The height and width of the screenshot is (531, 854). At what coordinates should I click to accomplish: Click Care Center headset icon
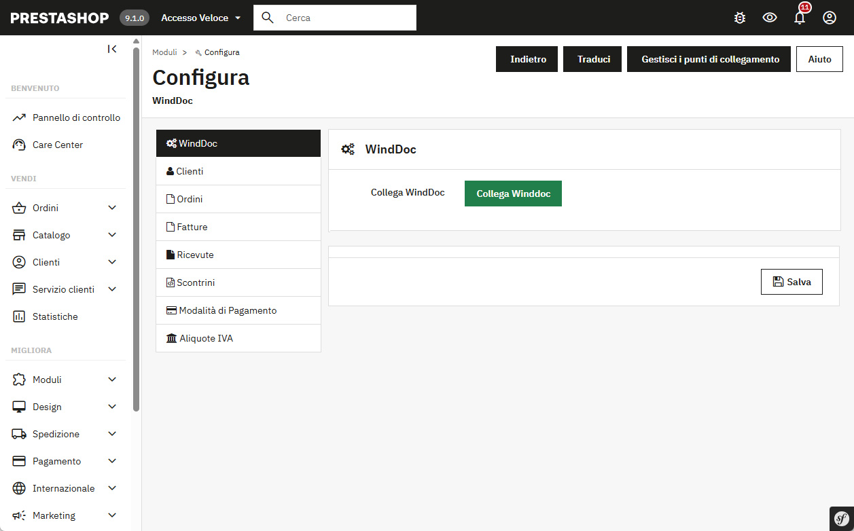19,145
